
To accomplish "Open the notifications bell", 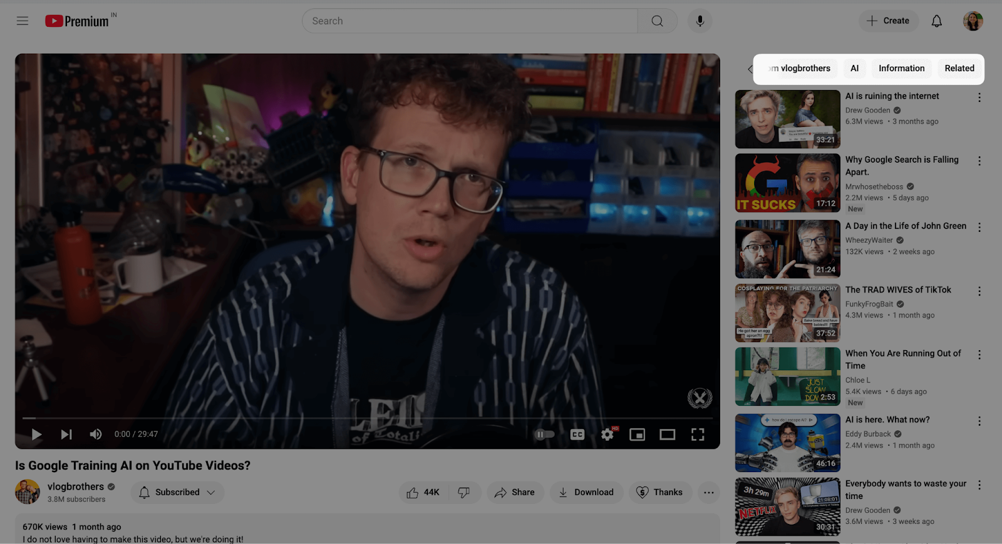I will pyautogui.click(x=937, y=21).
